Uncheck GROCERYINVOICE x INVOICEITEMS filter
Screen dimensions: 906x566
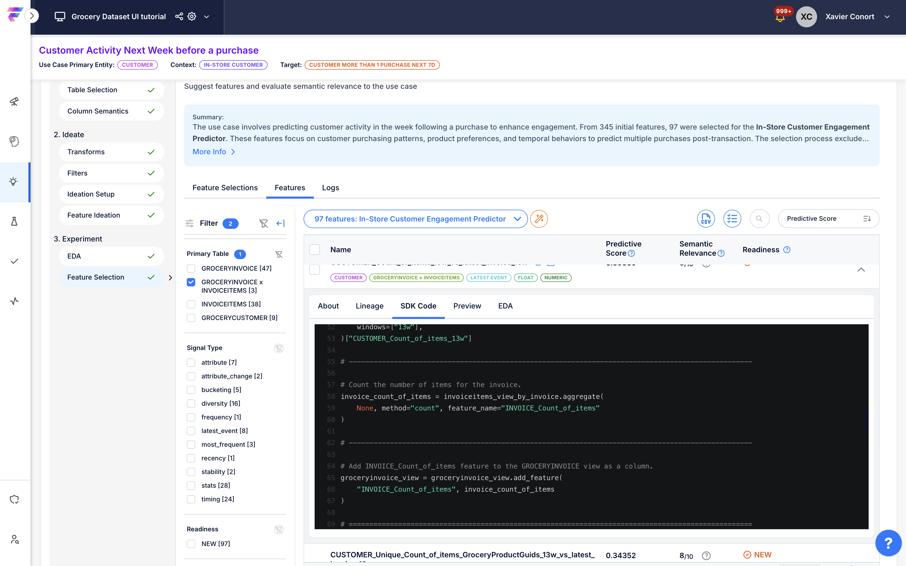[191, 282]
